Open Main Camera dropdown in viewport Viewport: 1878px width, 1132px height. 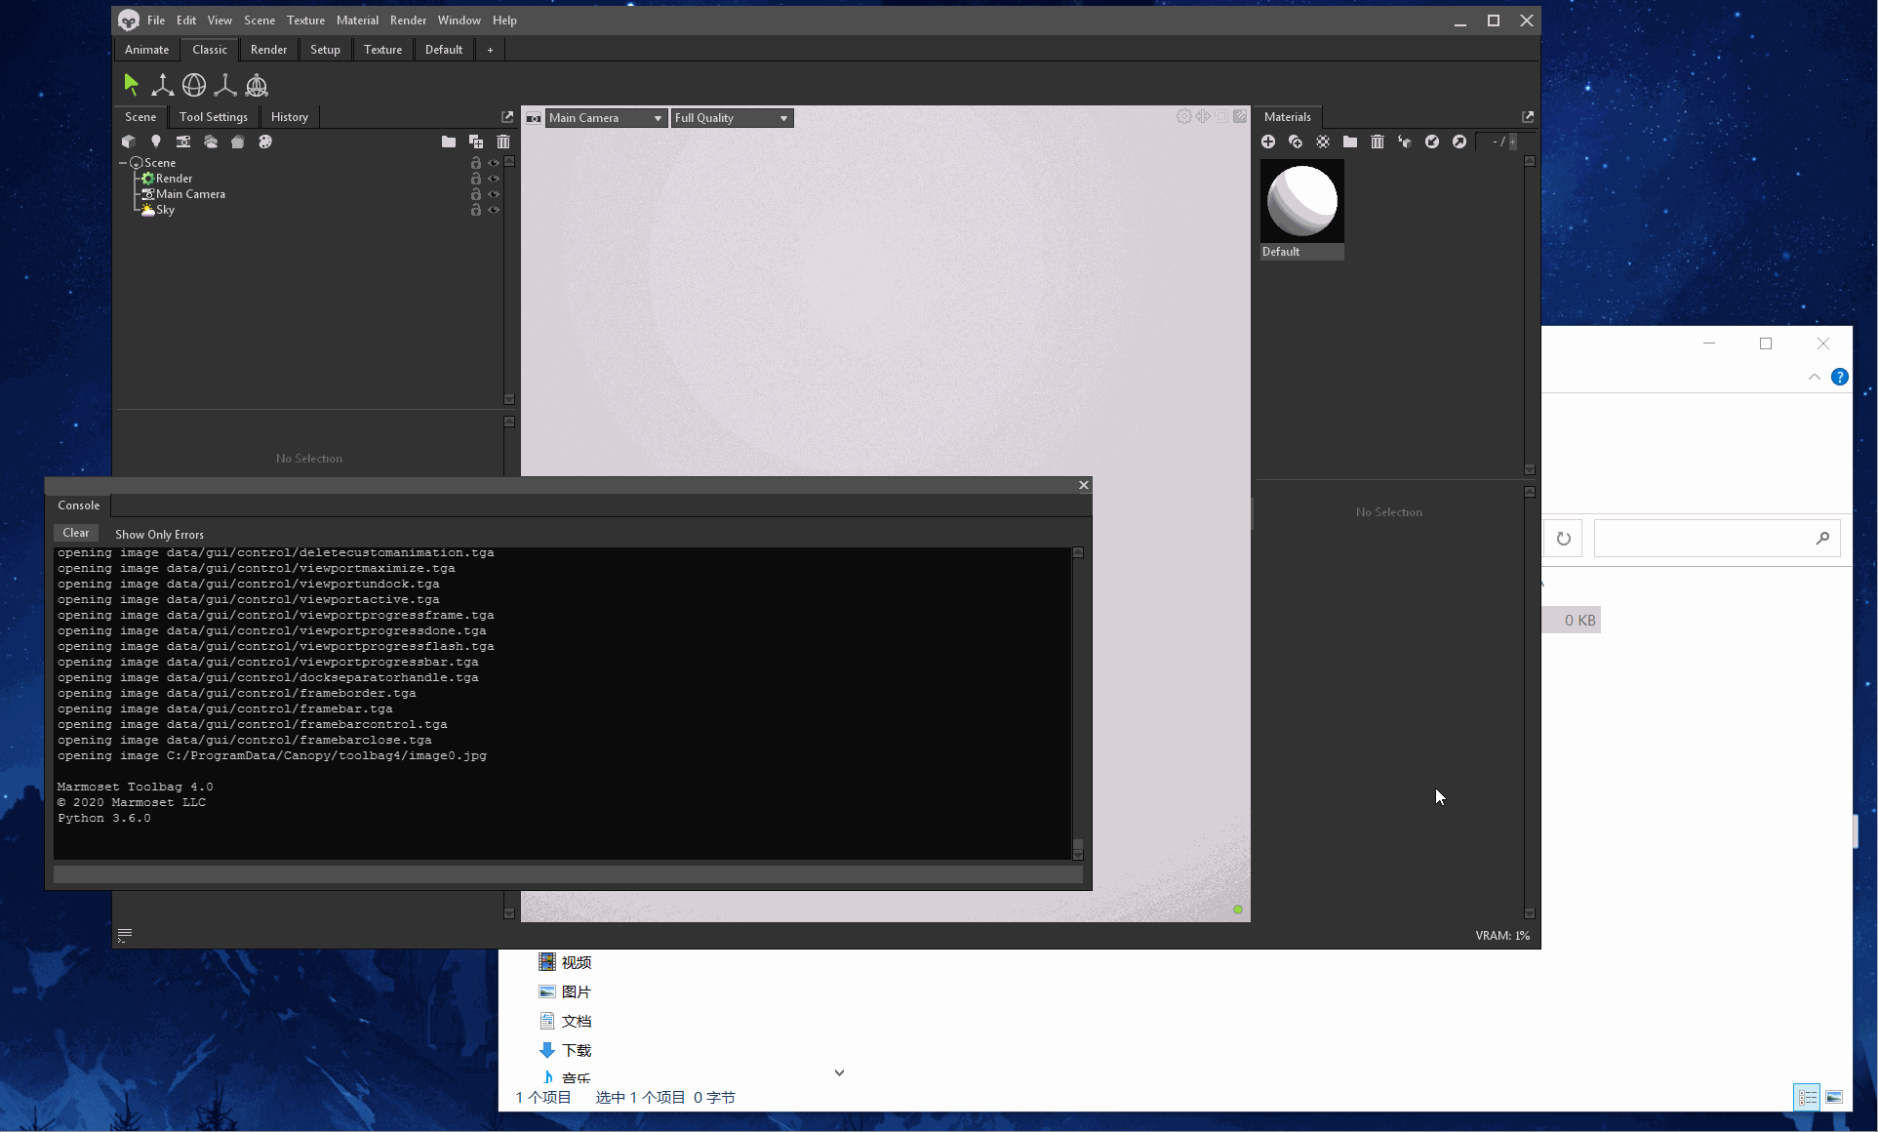605,118
